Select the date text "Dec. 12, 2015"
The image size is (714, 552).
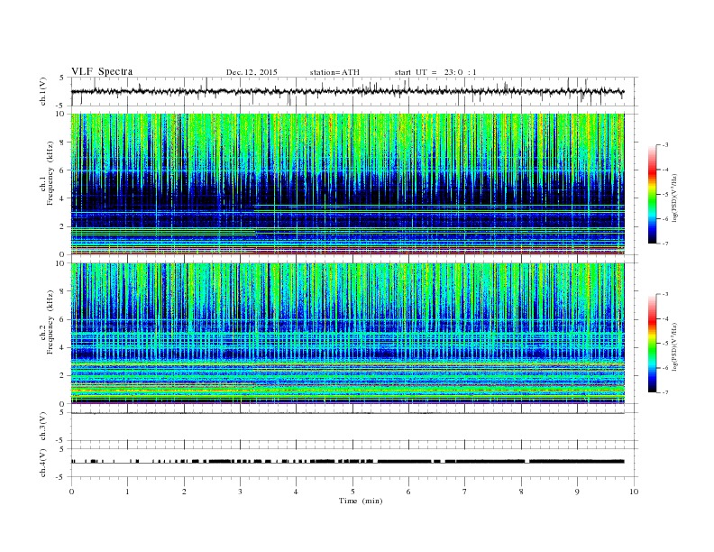(x=252, y=72)
